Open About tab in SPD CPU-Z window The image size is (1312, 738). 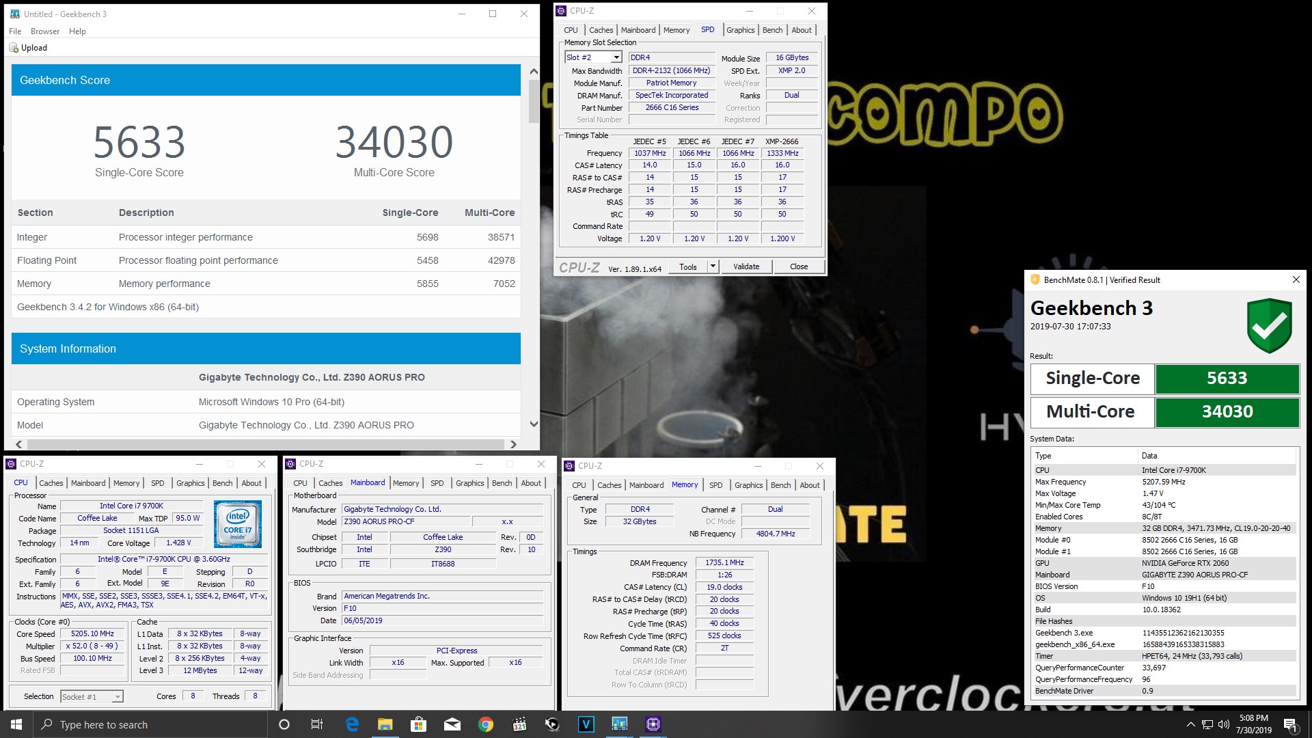(x=802, y=30)
